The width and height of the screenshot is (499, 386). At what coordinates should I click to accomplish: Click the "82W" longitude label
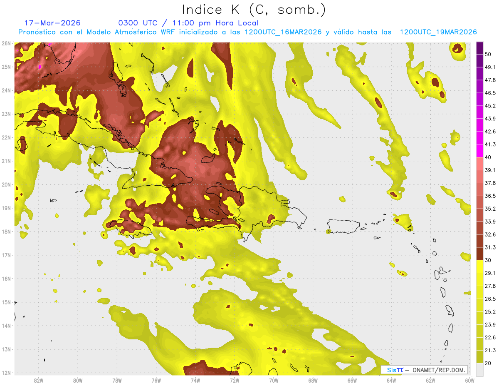coord(39,381)
